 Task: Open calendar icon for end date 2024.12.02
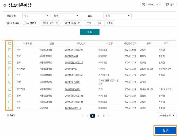coord(79,23)
